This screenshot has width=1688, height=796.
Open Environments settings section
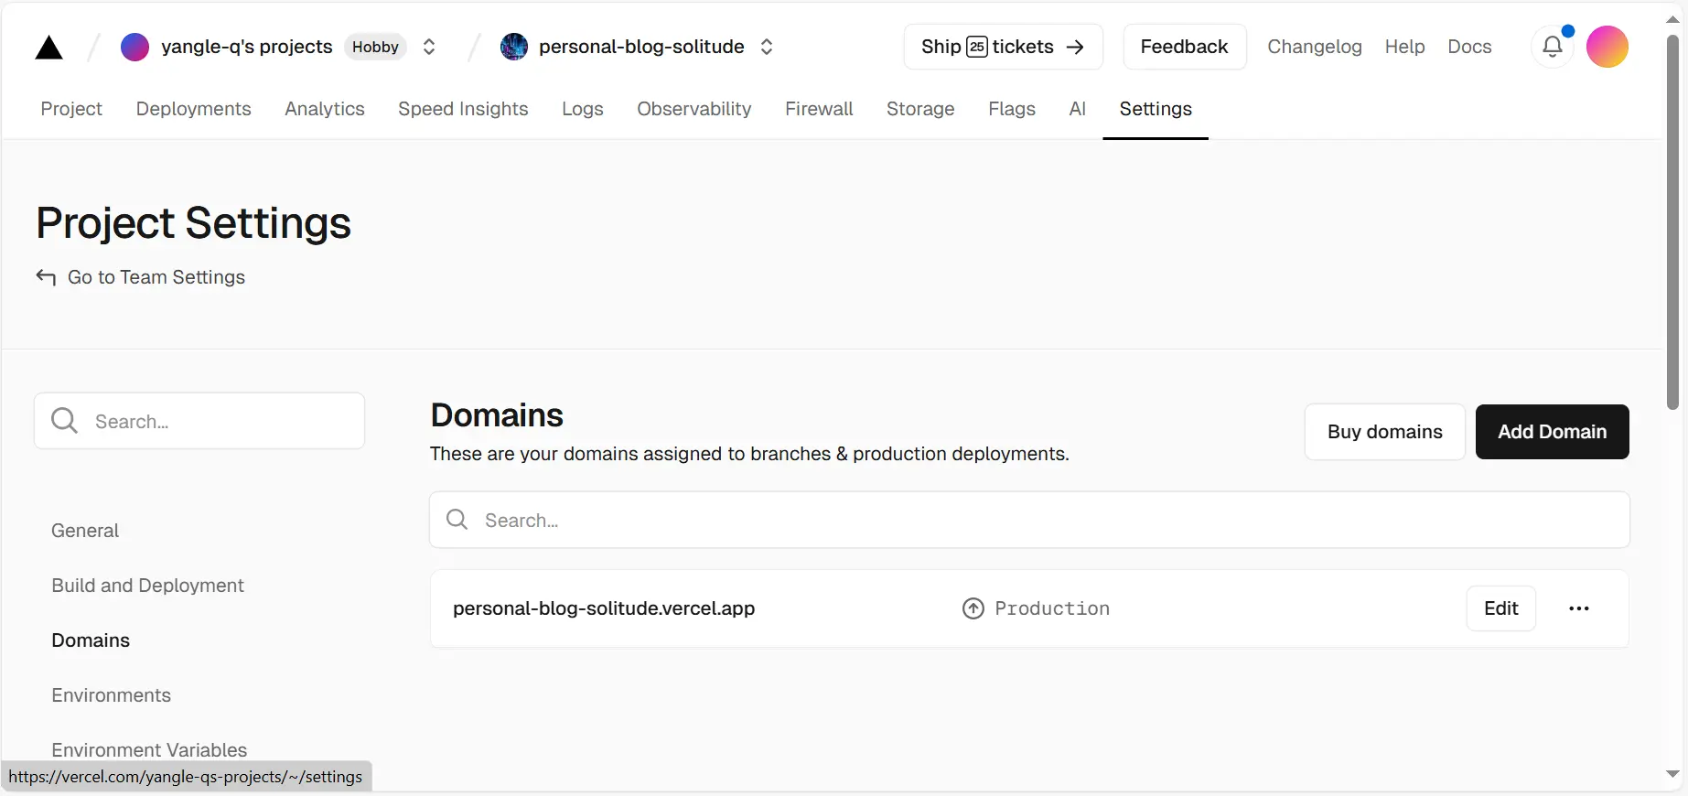tap(111, 695)
